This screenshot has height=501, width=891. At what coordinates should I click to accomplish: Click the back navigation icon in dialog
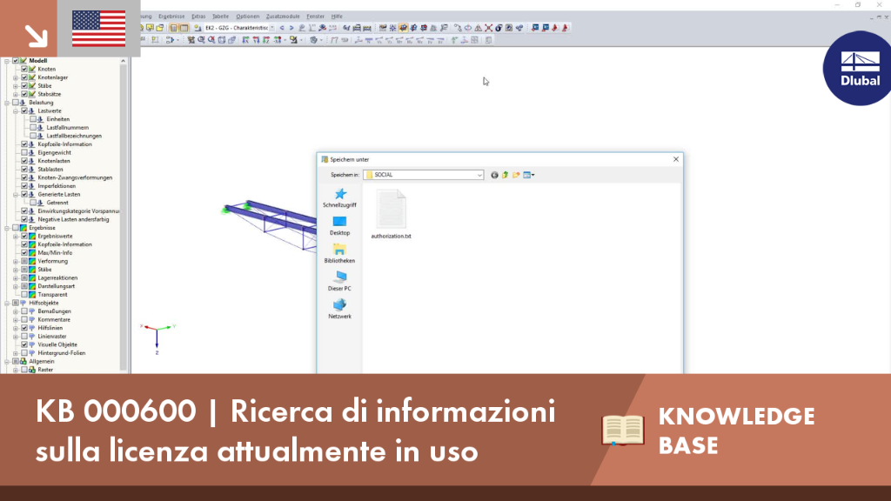tap(494, 175)
